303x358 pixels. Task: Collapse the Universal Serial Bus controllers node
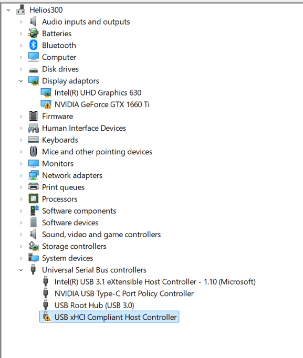pos(21,270)
